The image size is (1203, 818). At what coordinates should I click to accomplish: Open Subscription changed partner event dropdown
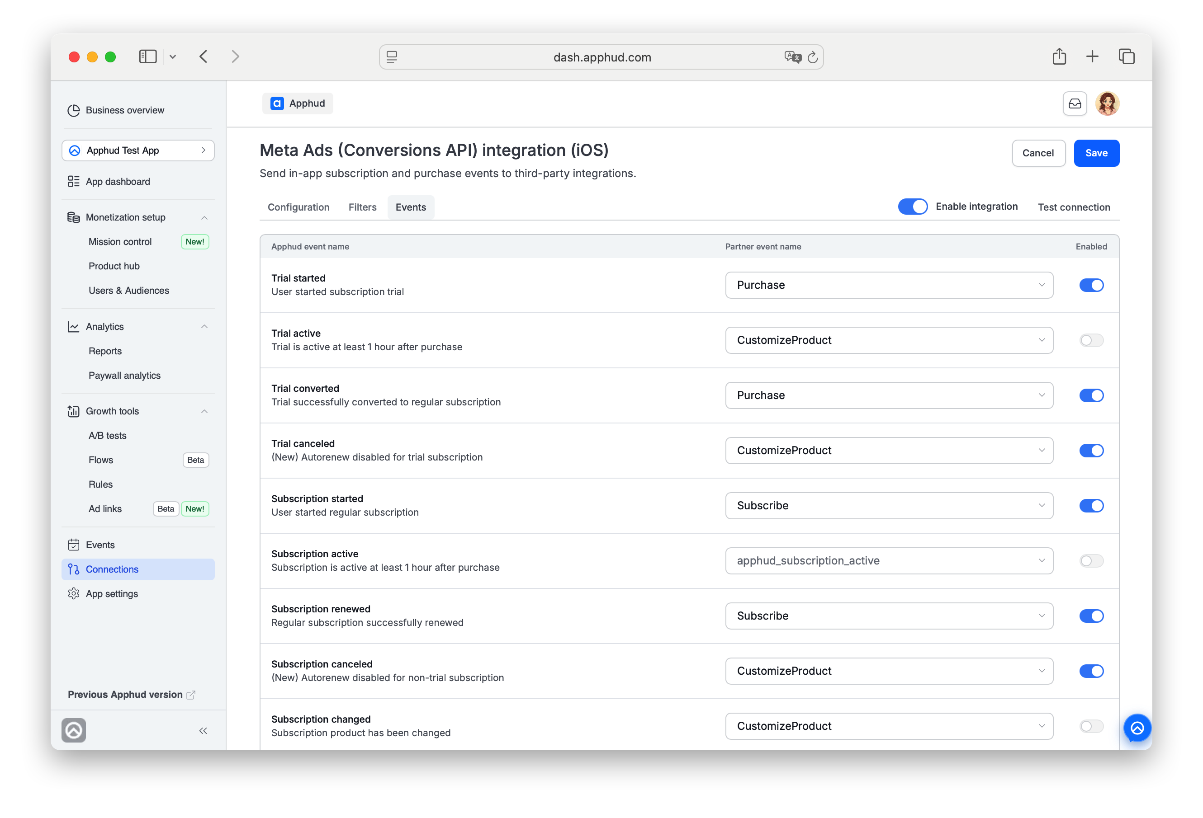click(x=889, y=726)
